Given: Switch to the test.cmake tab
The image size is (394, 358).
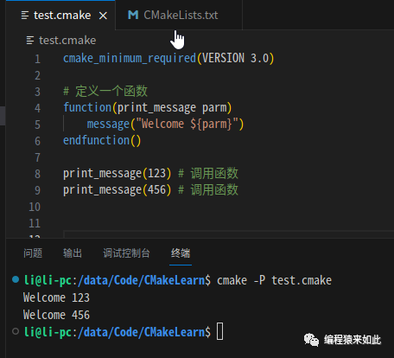Looking at the screenshot, I should coord(60,15).
